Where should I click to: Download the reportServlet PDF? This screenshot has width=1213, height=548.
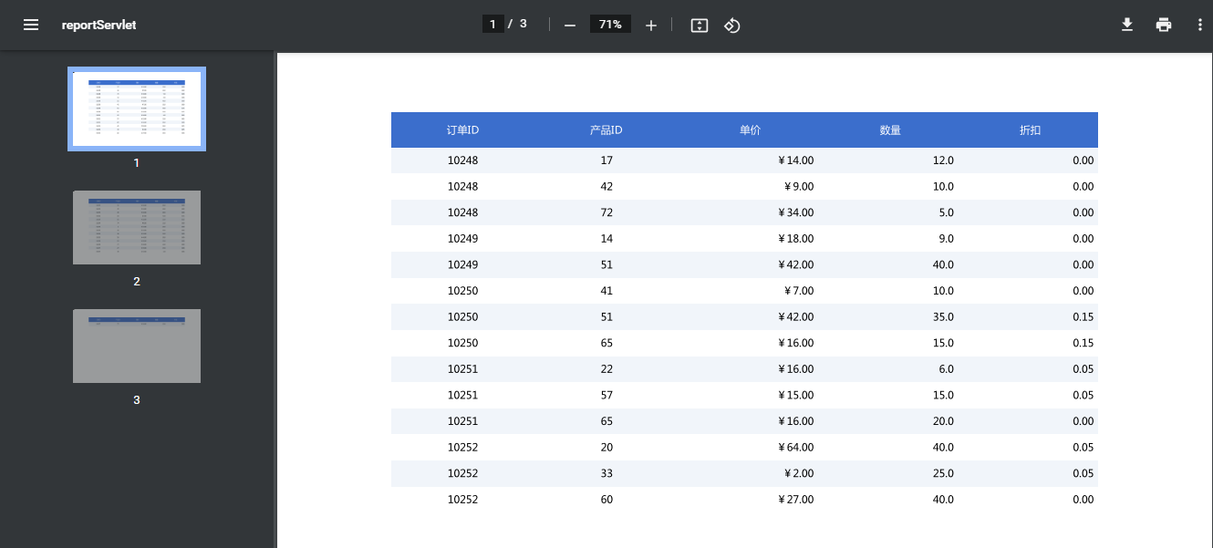pyautogui.click(x=1127, y=25)
